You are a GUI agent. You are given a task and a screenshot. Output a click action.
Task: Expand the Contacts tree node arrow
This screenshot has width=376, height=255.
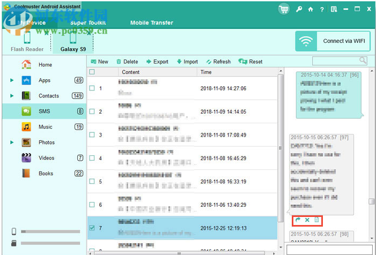click(12, 96)
